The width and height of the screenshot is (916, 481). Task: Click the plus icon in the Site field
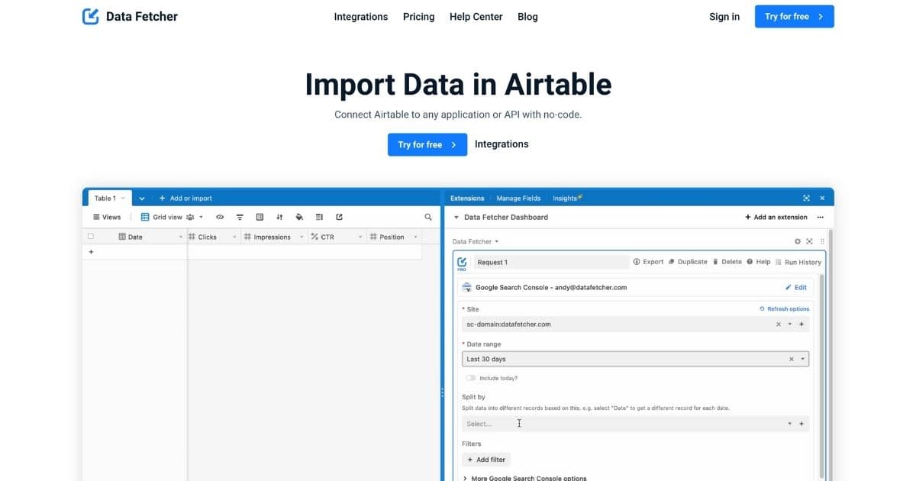[801, 324]
